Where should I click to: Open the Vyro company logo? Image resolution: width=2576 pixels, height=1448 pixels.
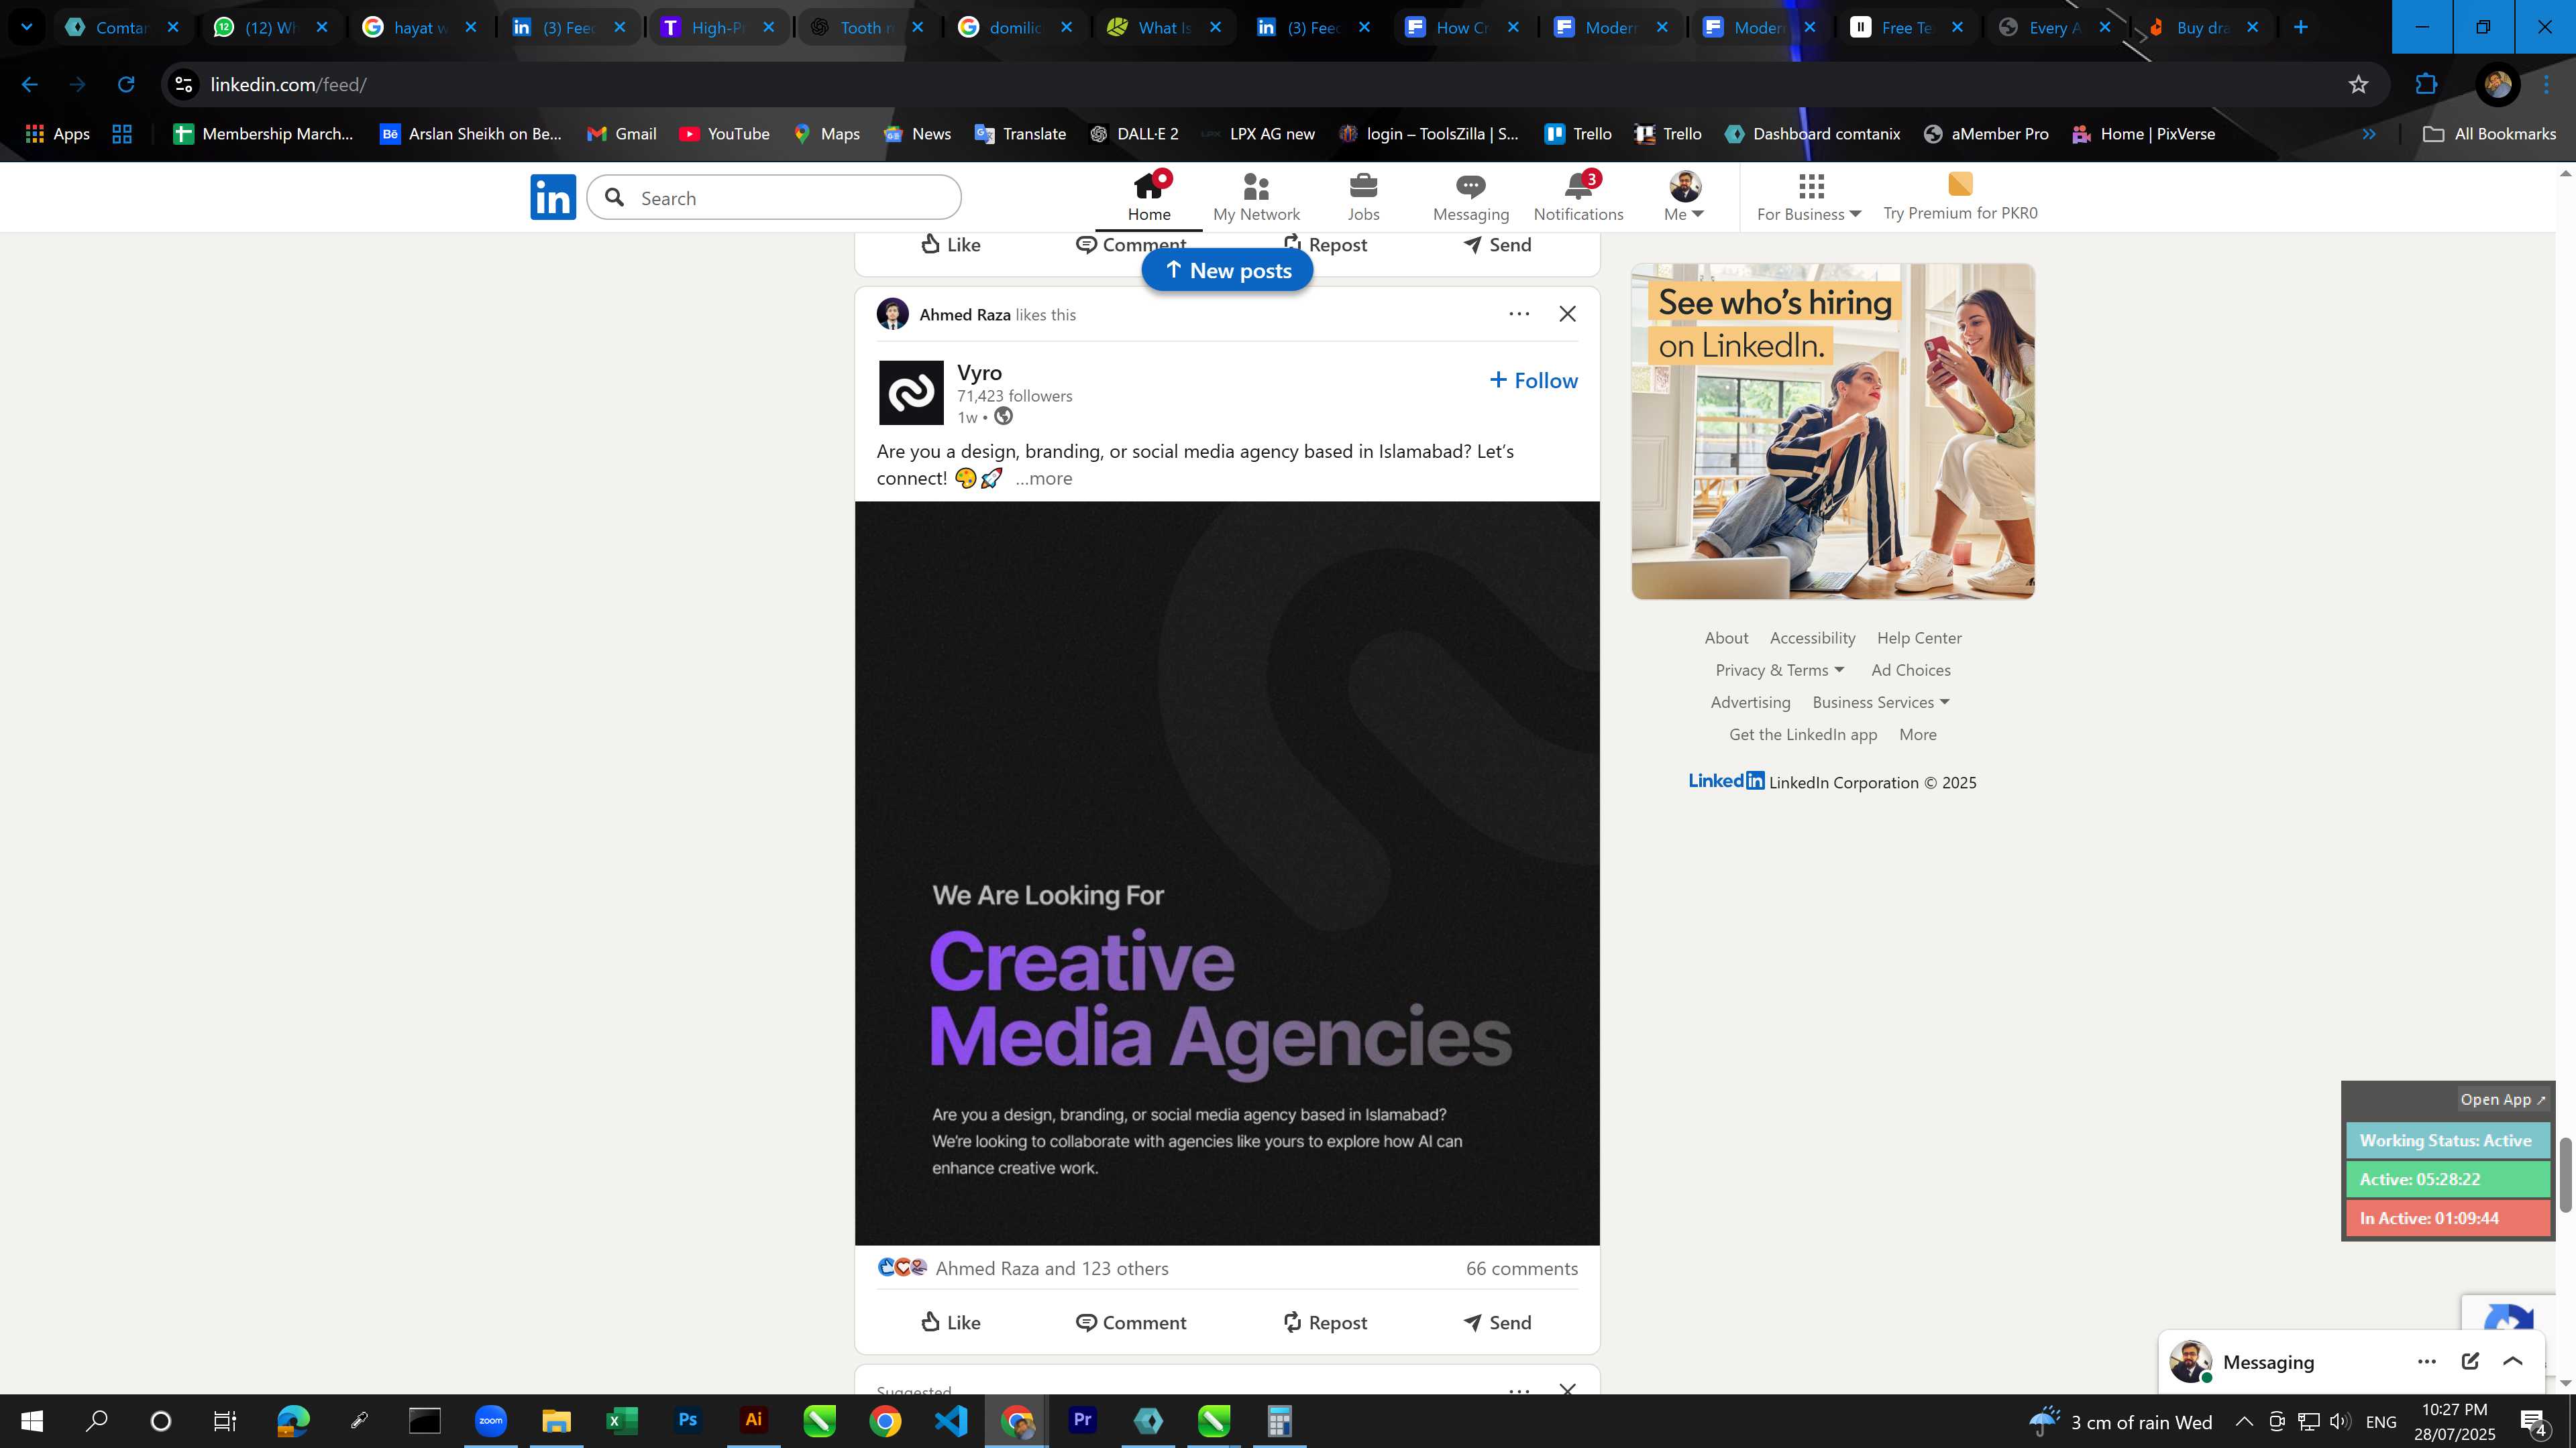point(911,393)
